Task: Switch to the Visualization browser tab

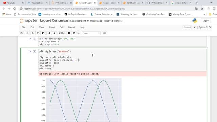Action: (37, 3)
